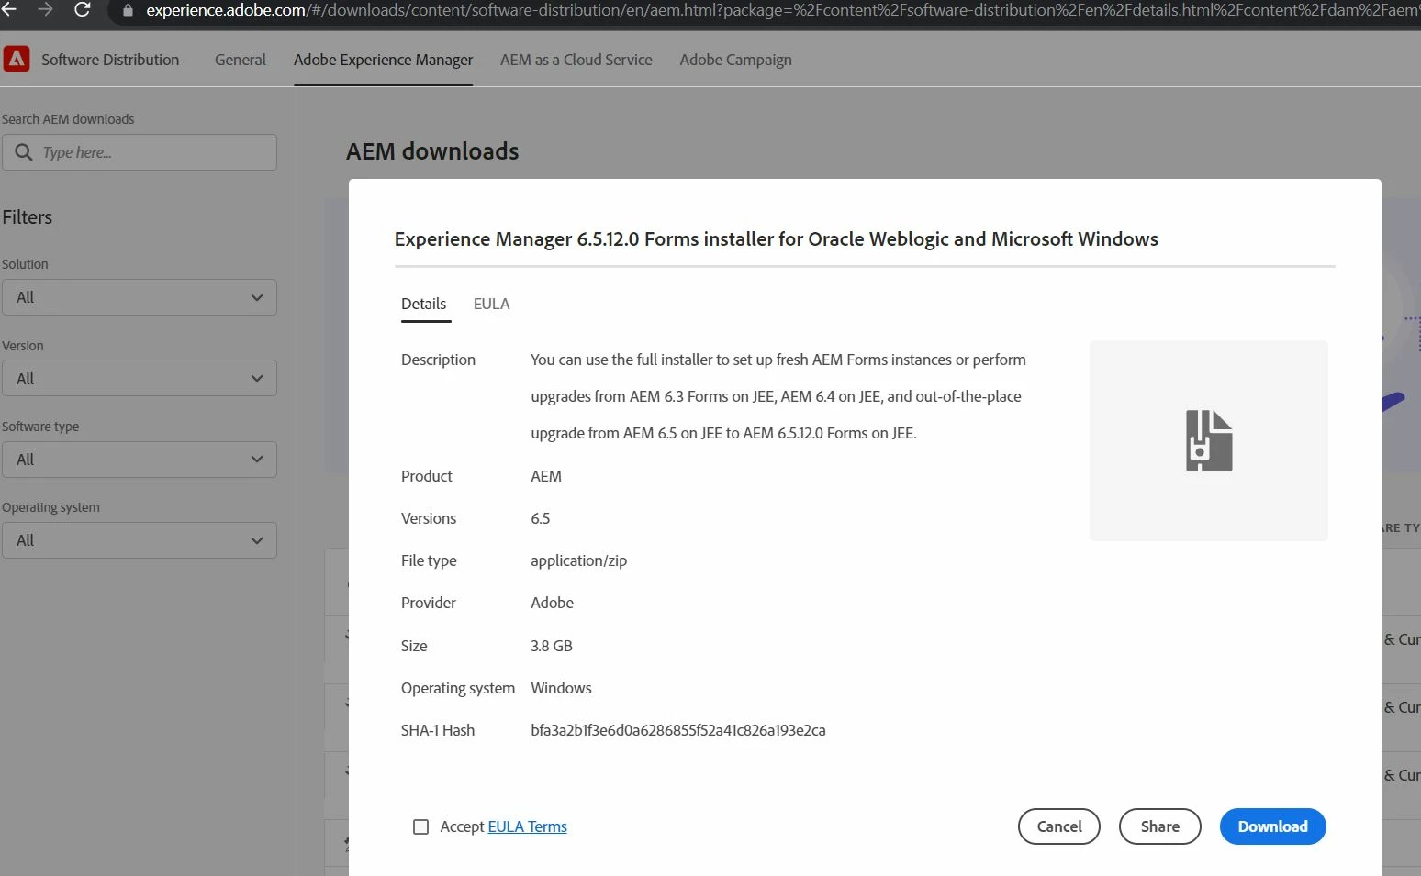Click the file type application/zip

(x=578, y=560)
